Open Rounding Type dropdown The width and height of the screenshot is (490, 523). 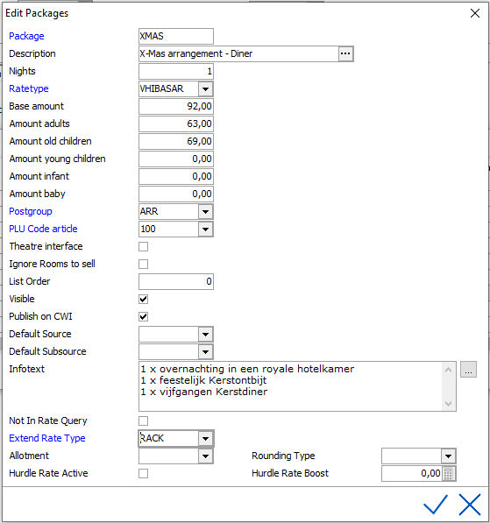pyautogui.click(x=448, y=456)
